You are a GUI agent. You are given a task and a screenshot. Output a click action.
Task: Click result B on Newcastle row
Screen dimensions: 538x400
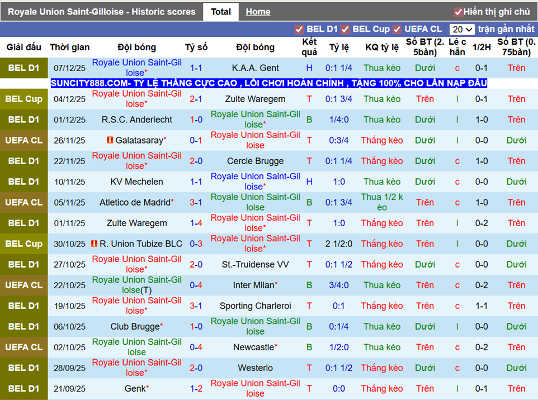point(309,347)
